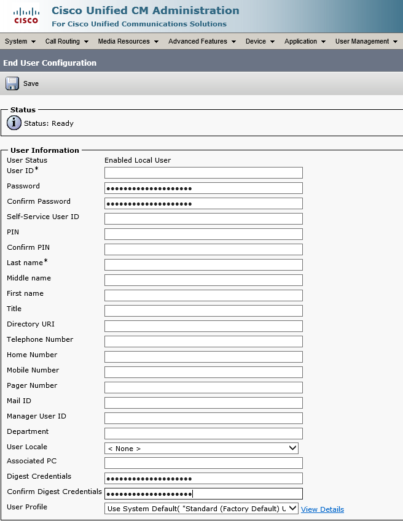Screen dimensions: 403x521
Task: Click the Status information icon
Action: [14, 123]
